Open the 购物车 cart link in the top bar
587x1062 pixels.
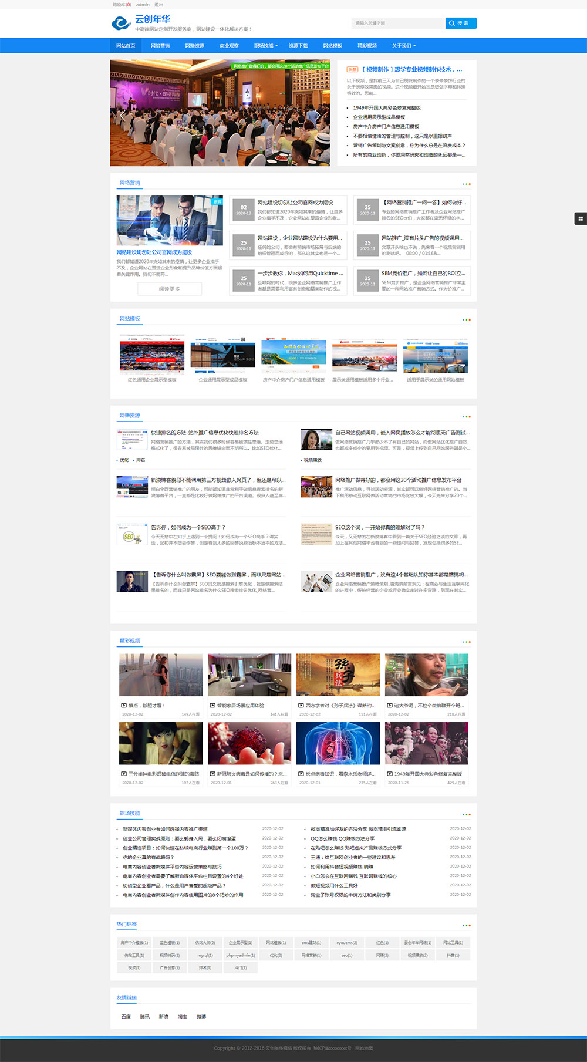point(122,5)
